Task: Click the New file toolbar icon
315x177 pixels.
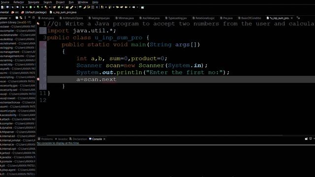Action: pos(2,7)
